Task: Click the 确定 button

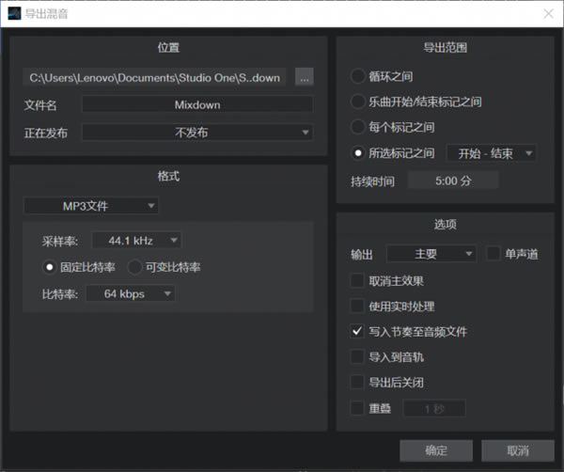Action: 435,450
